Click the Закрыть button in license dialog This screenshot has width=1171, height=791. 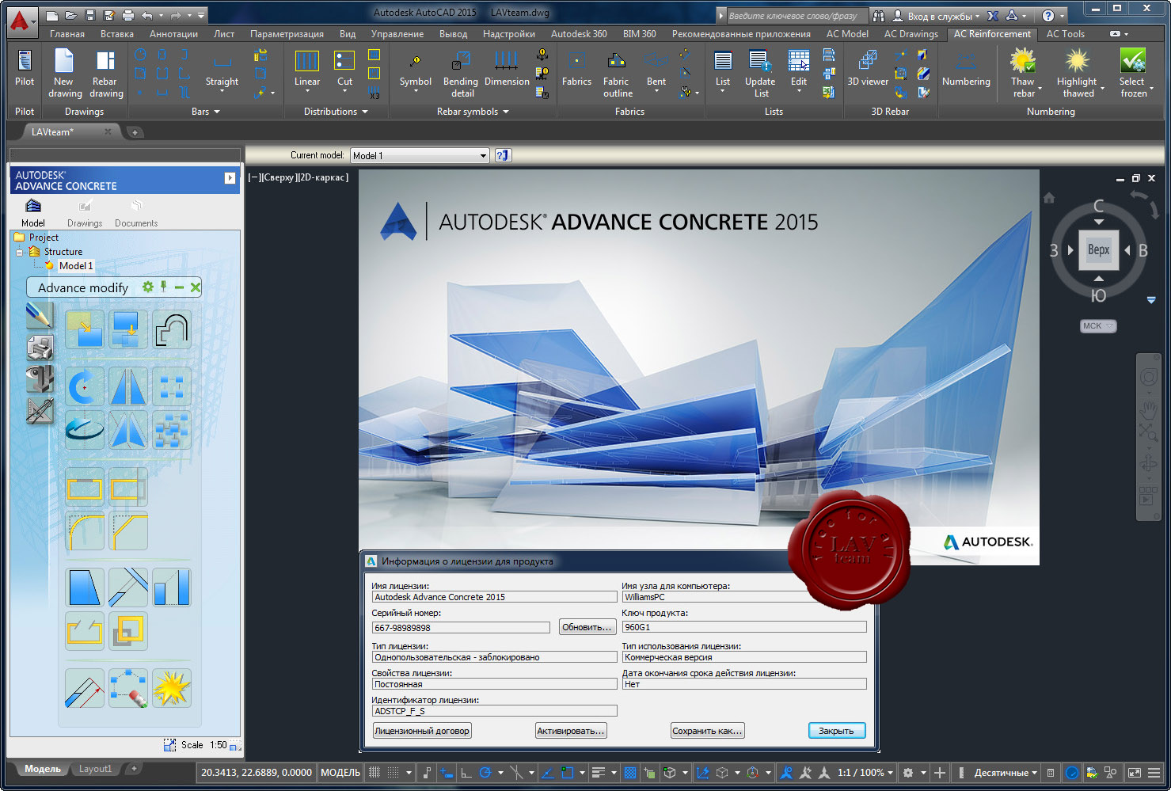pyautogui.click(x=837, y=731)
